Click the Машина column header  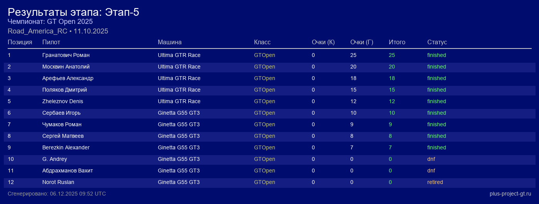point(169,42)
